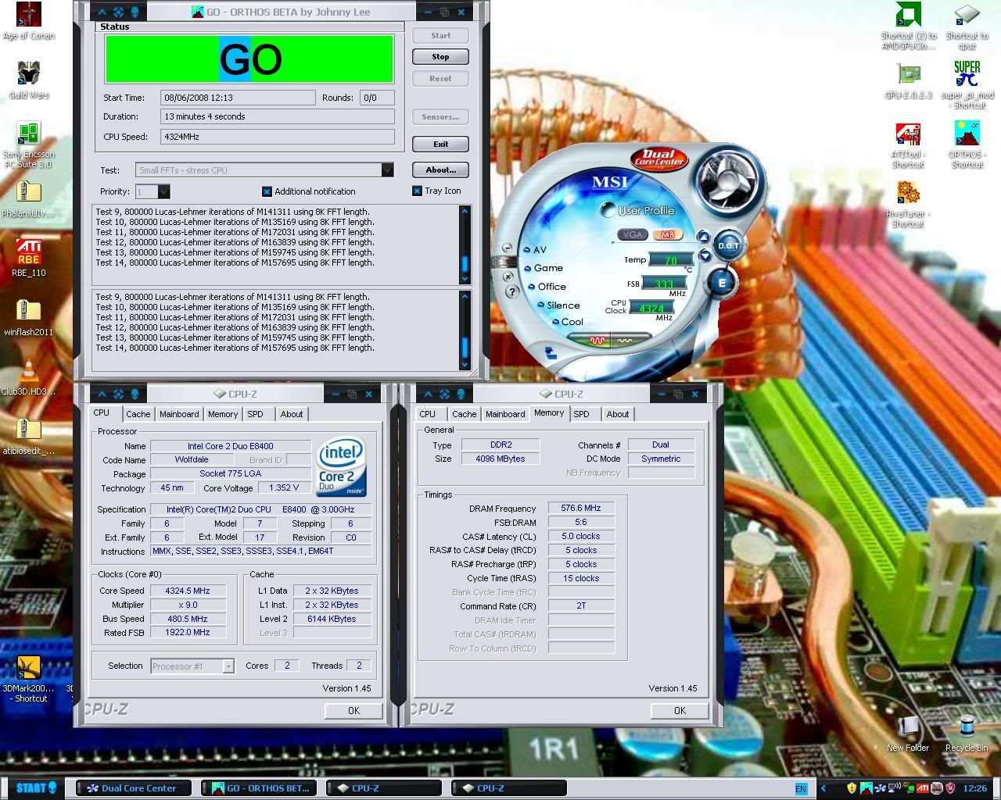
Task: Click the blue up arrow next to D.O.T
Action: click(703, 237)
